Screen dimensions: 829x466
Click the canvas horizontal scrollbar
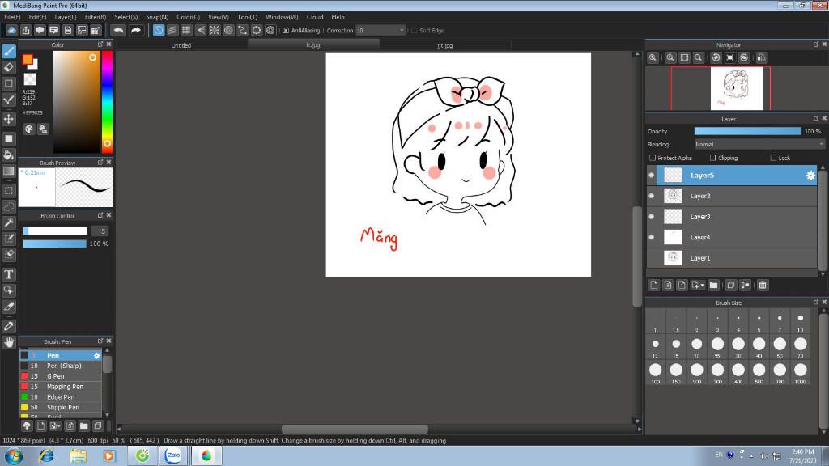(x=355, y=429)
